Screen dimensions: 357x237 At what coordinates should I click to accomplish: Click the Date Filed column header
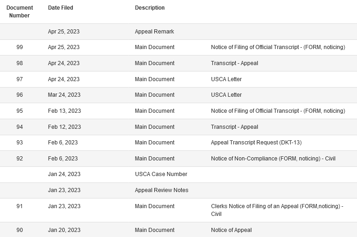[x=60, y=8]
